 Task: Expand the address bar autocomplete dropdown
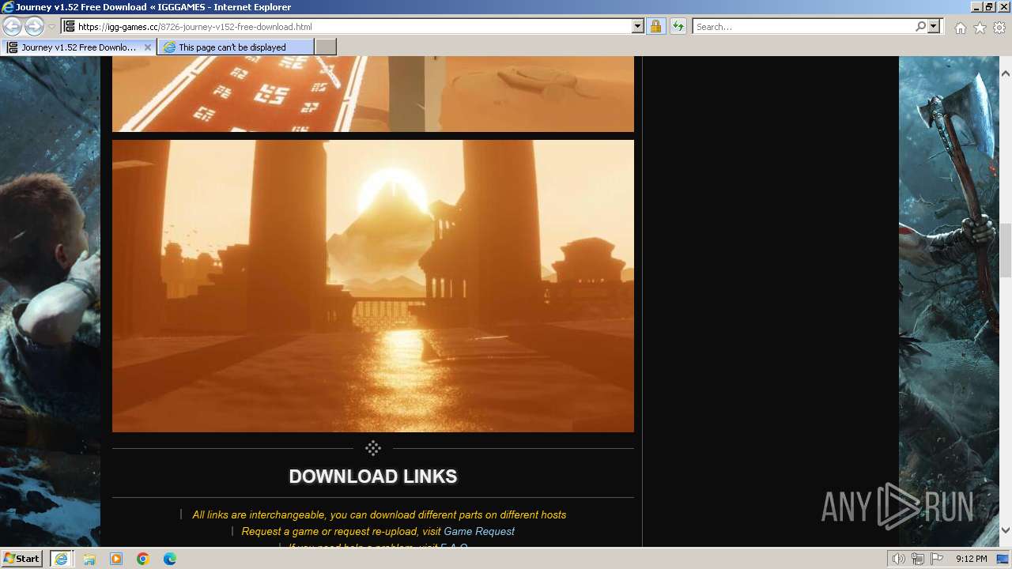[638, 26]
